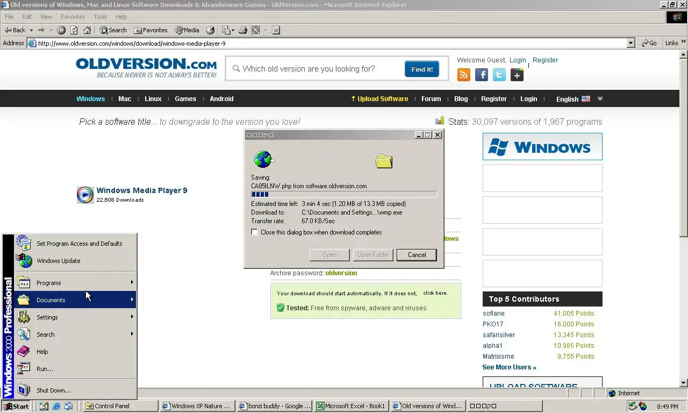Image resolution: width=688 pixels, height=413 pixels.
Task: Open Help from the Start menu
Action: click(x=75, y=352)
